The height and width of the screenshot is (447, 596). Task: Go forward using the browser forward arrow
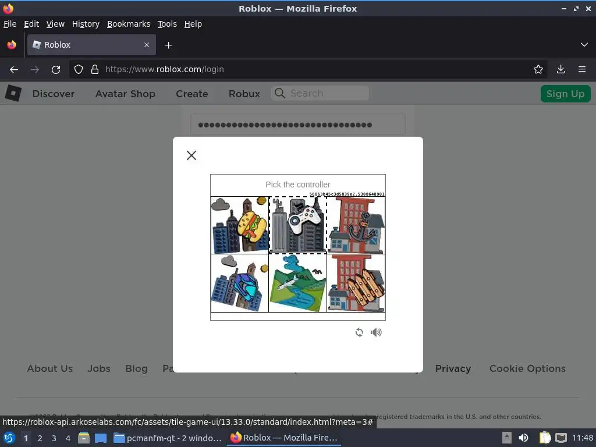click(x=35, y=70)
